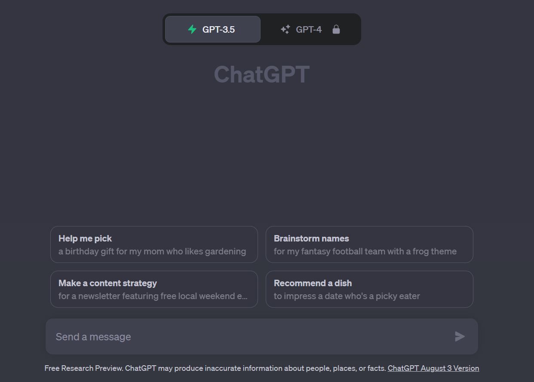Click the GPT-3.5 label text
This screenshot has width=534, height=382.
[220, 29]
